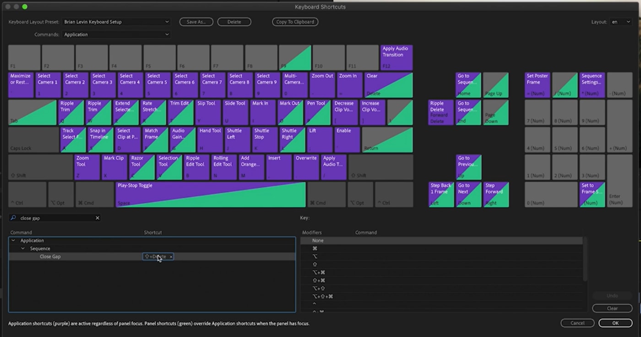Collapse the Sequence tree item
The width and height of the screenshot is (641, 337).
tap(23, 248)
